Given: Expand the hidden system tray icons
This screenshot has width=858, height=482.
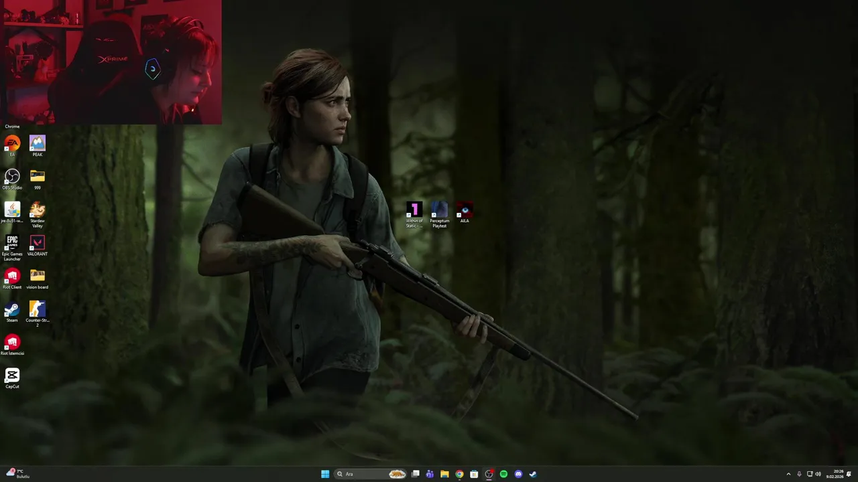Looking at the screenshot, I should 788,474.
